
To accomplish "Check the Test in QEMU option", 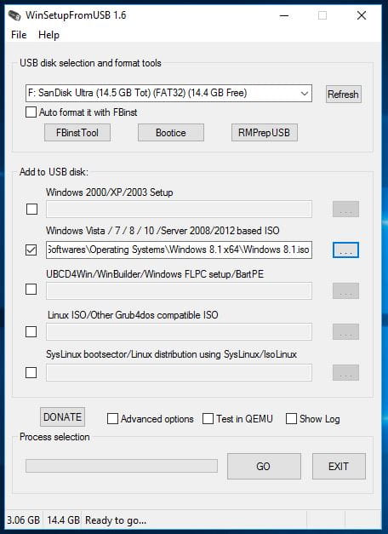I will coord(208,418).
